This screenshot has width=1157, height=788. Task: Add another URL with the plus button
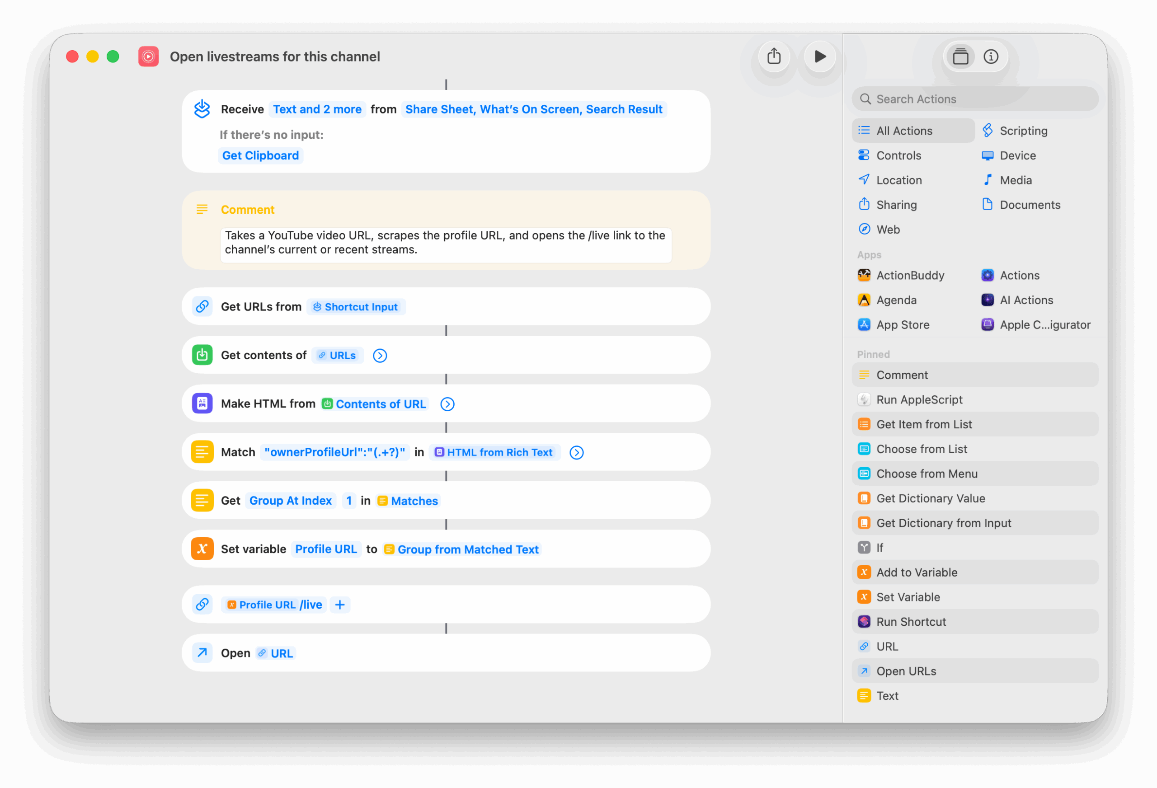point(340,605)
